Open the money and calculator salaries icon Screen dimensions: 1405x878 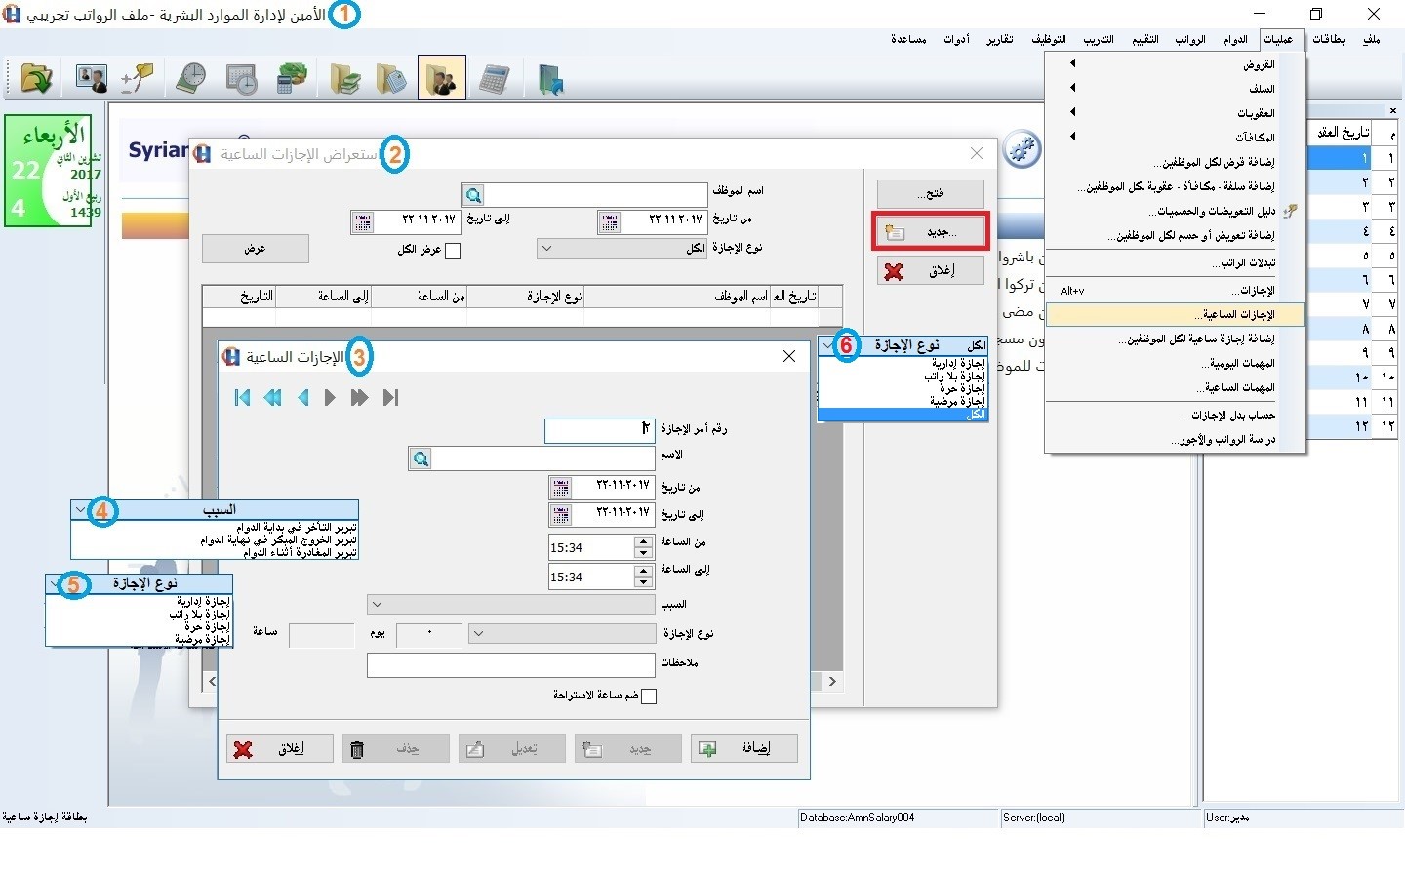tap(291, 78)
